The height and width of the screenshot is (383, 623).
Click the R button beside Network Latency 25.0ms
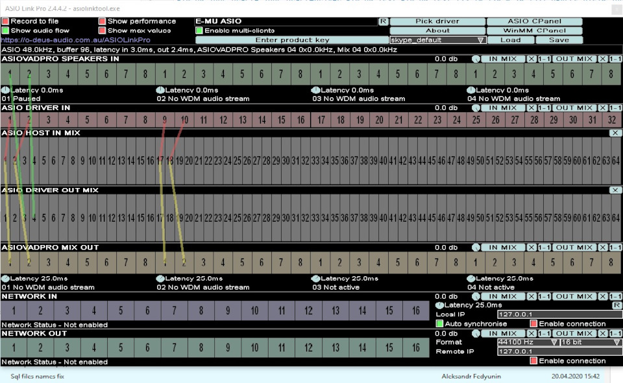click(x=617, y=305)
